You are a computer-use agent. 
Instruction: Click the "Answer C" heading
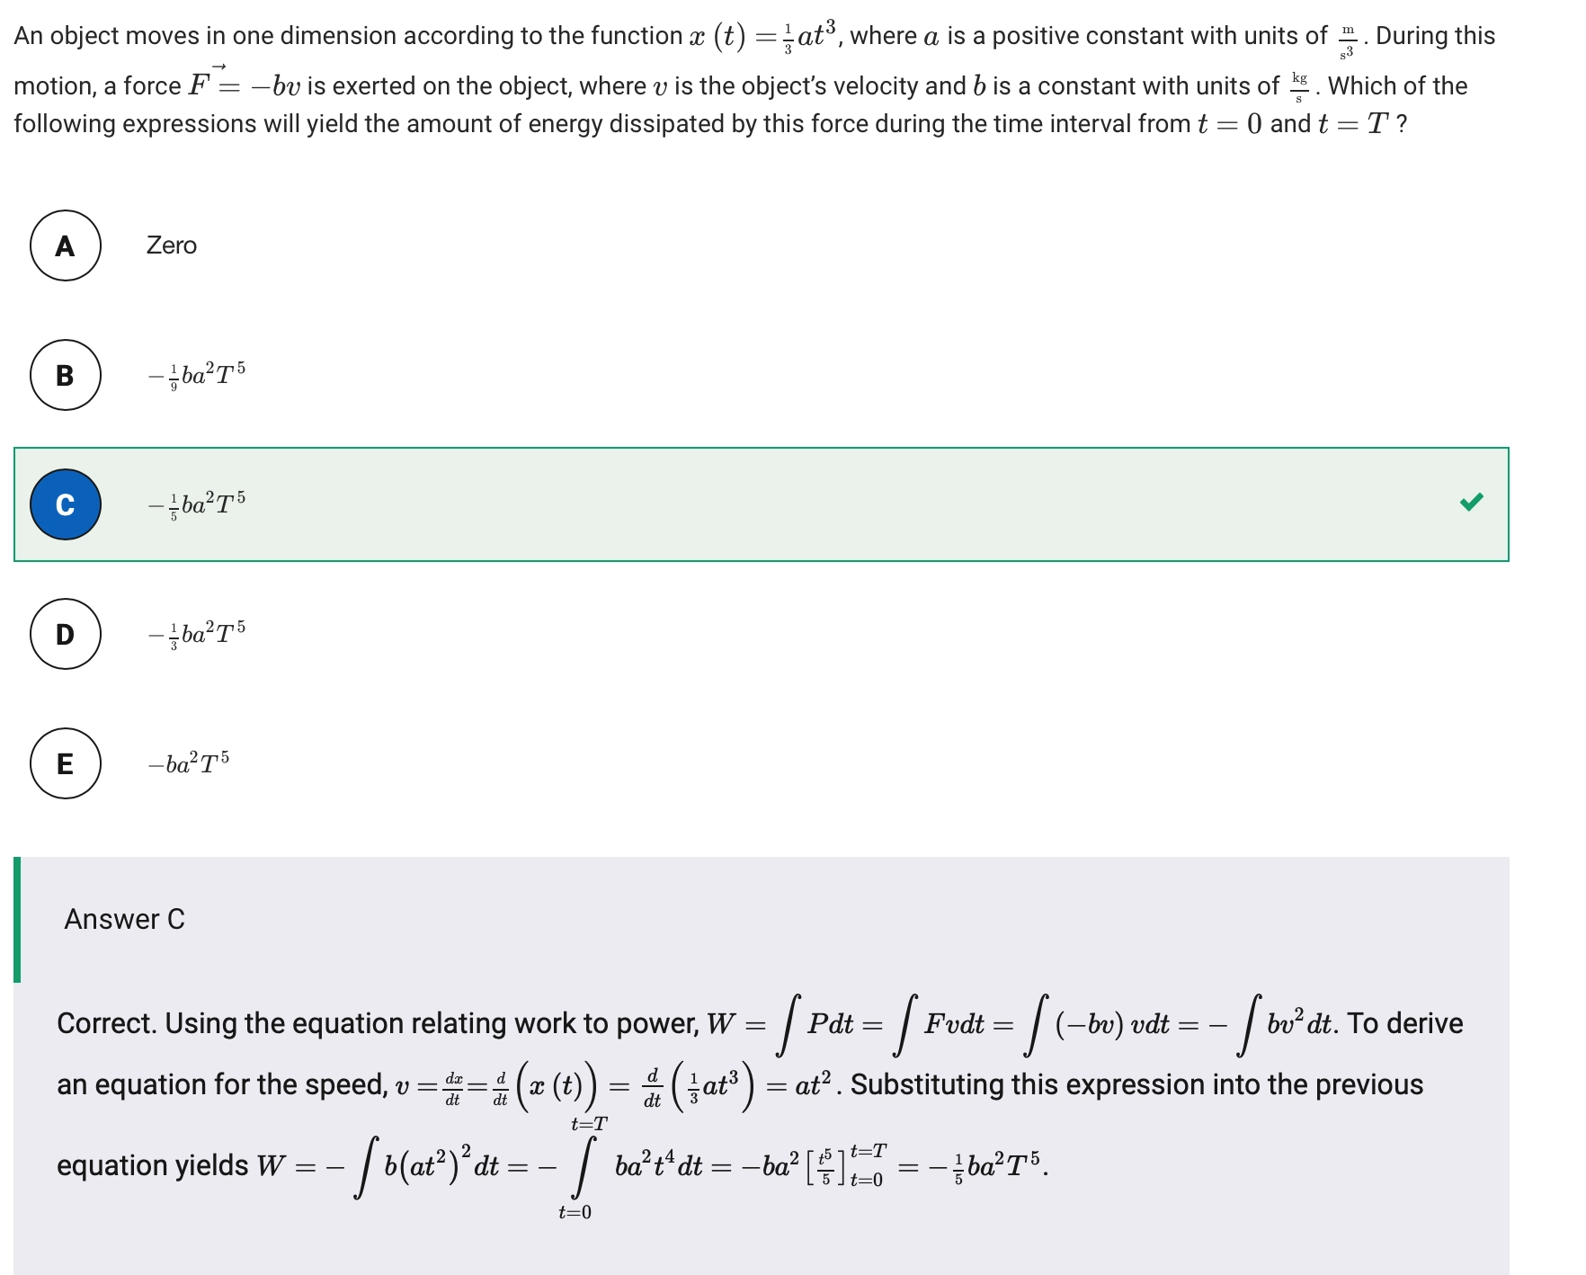124,919
